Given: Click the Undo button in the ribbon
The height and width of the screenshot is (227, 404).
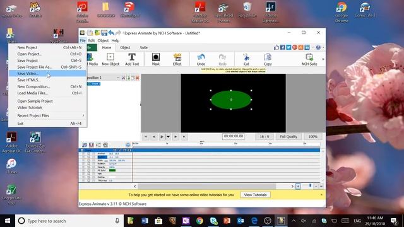Looking at the screenshot, I should (201, 59).
